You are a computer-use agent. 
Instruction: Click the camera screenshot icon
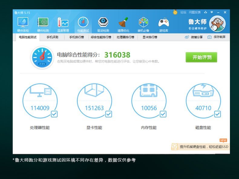pyautogui.click(x=209, y=37)
